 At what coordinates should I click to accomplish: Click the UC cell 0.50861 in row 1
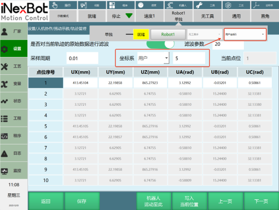(255, 83)
